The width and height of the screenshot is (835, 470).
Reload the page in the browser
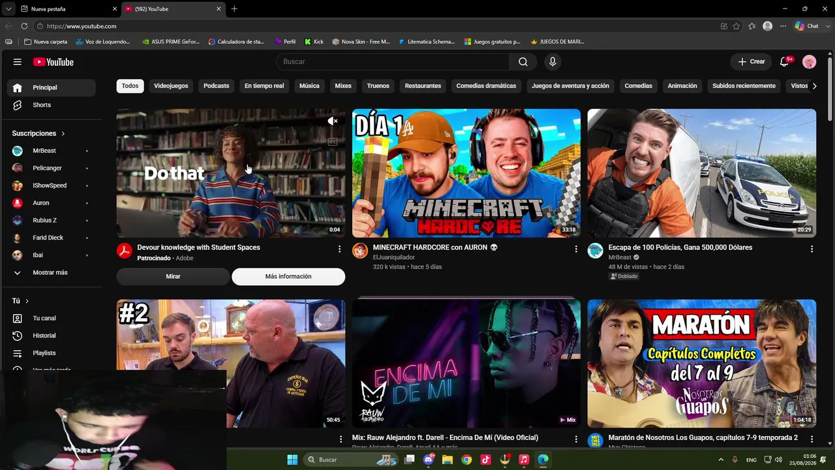(24, 26)
